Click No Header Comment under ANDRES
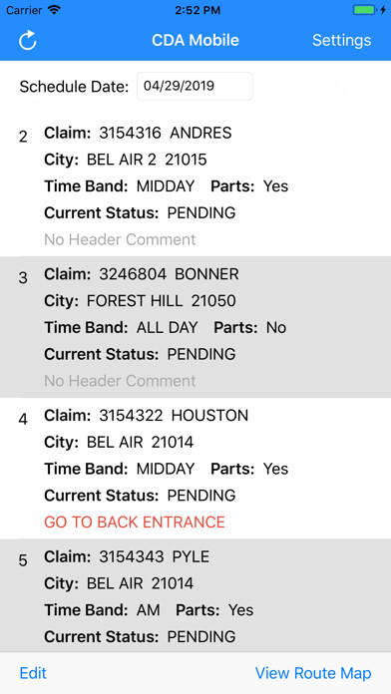Screen dimensions: 391x694 pos(120,239)
